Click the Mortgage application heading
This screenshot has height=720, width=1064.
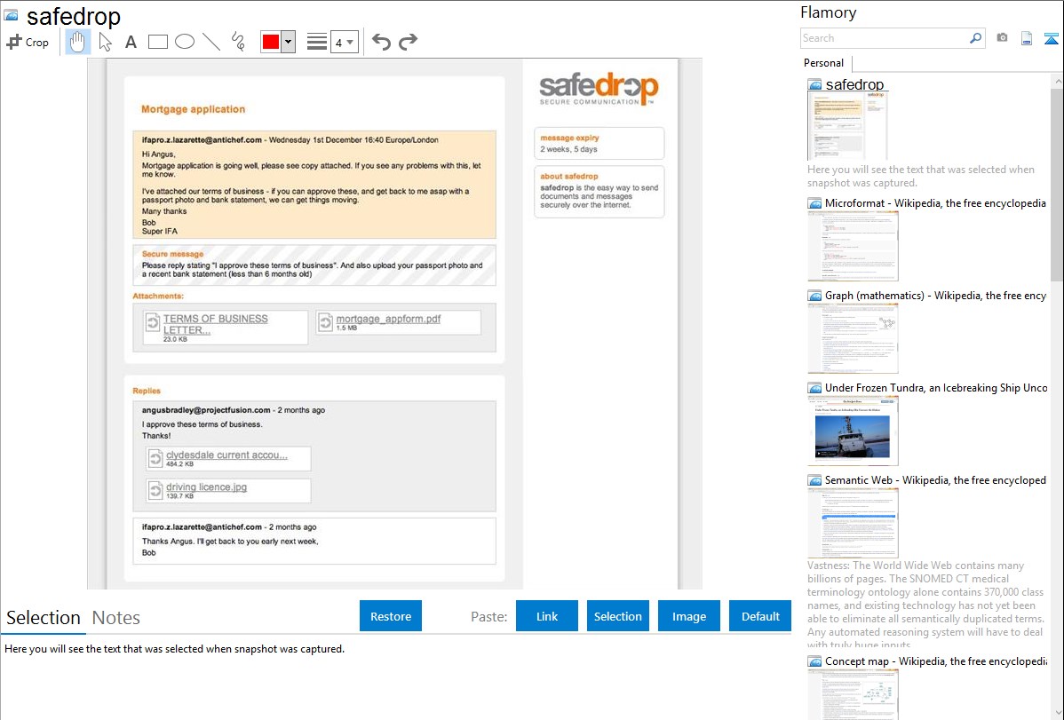(x=193, y=109)
